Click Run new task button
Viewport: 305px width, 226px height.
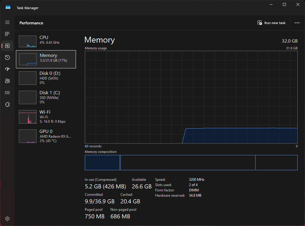pyautogui.click(x=271, y=23)
